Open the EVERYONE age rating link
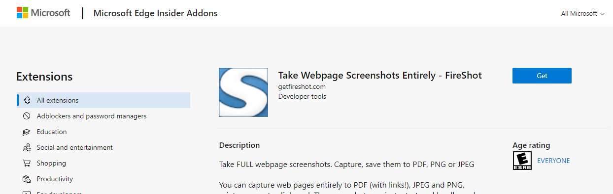The width and height of the screenshot is (613, 194). tap(553, 161)
